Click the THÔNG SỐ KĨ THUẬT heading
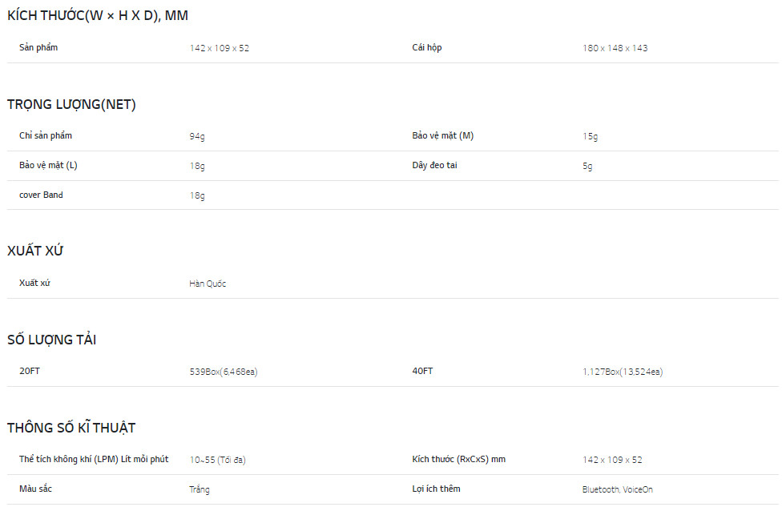782x507 pixels. click(x=71, y=428)
